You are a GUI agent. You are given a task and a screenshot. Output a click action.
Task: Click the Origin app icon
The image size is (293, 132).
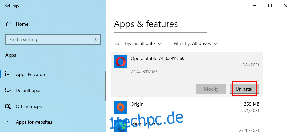point(121,107)
